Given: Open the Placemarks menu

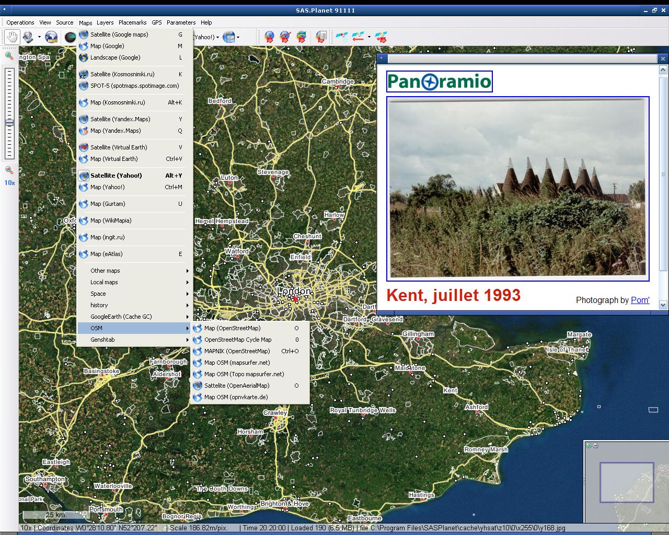Looking at the screenshot, I should point(132,22).
